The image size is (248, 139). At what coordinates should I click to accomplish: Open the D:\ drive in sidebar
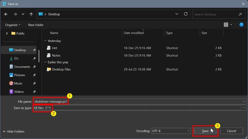point(16,58)
